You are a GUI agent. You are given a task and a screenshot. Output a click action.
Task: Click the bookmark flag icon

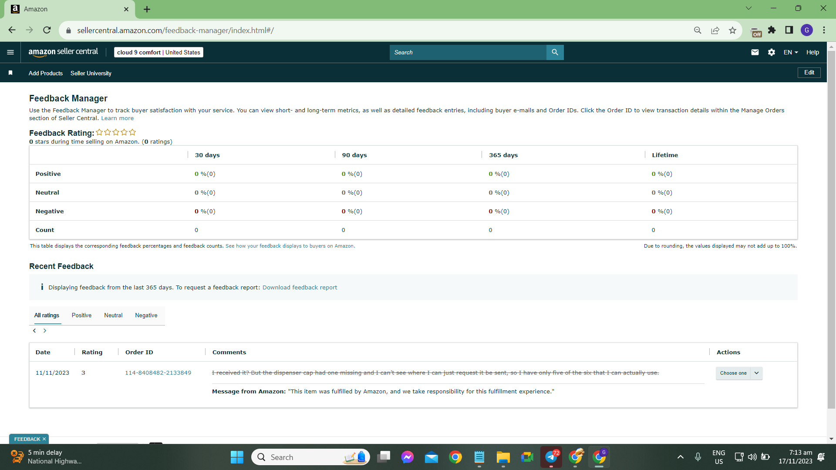[10, 73]
